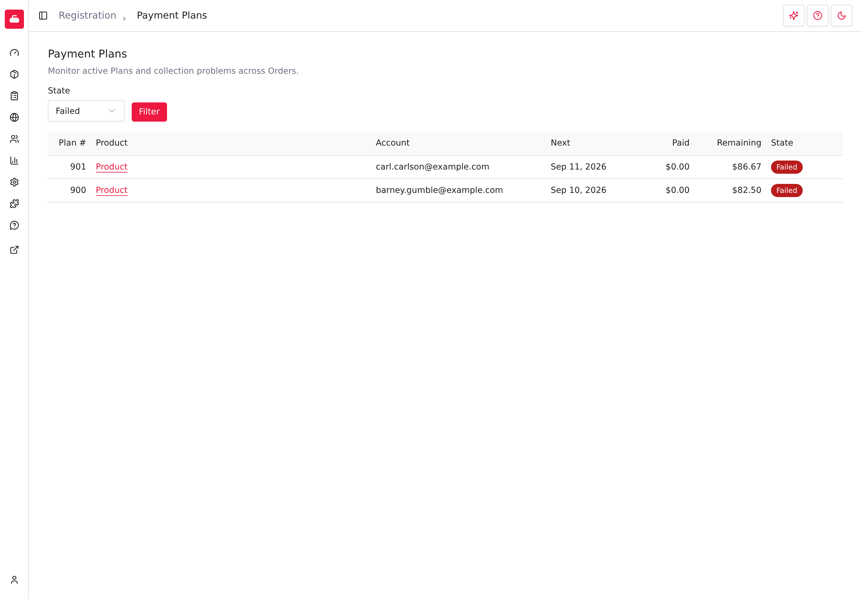Click plan number 900
This screenshot has height=599, width=862.
pos(78,190)
